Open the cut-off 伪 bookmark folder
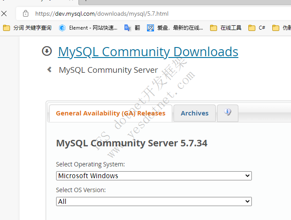The width and height of the screenshot is (291, 220). pyautogui.click(x=281, y=28)
